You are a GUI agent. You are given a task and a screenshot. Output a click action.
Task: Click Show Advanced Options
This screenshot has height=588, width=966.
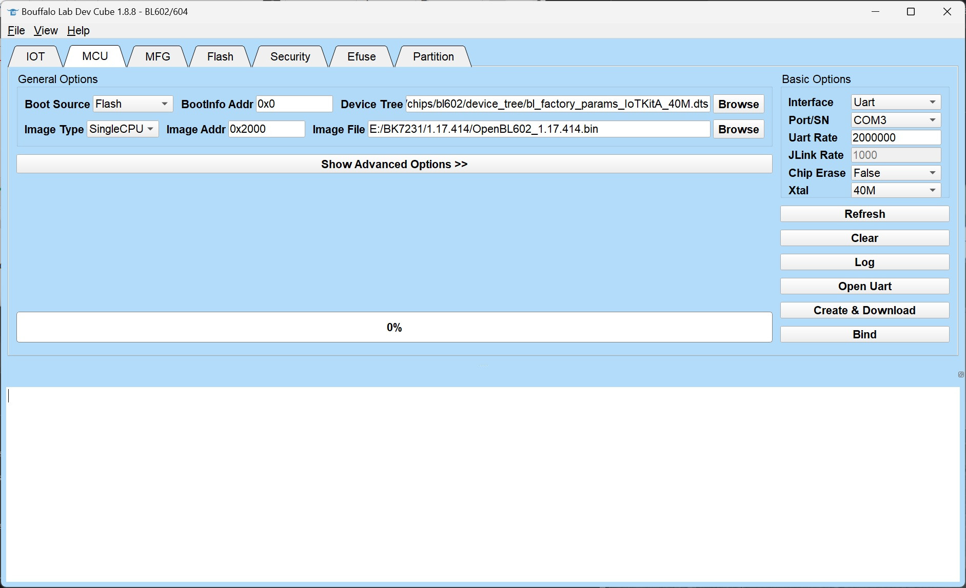(394, 164)
